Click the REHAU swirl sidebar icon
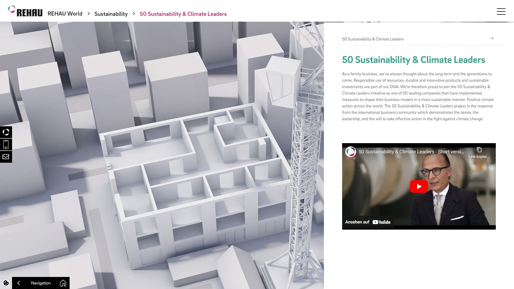514x289 pixels. [x=6, y=132]
